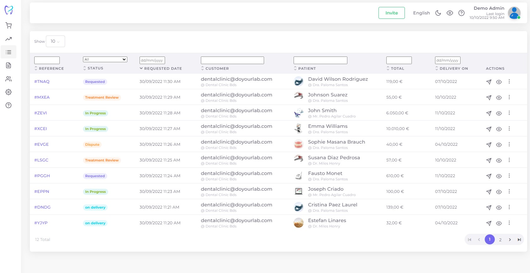Sort table by Total column
This screenshot has width=530, height=273.
click(x=397, y=68)
